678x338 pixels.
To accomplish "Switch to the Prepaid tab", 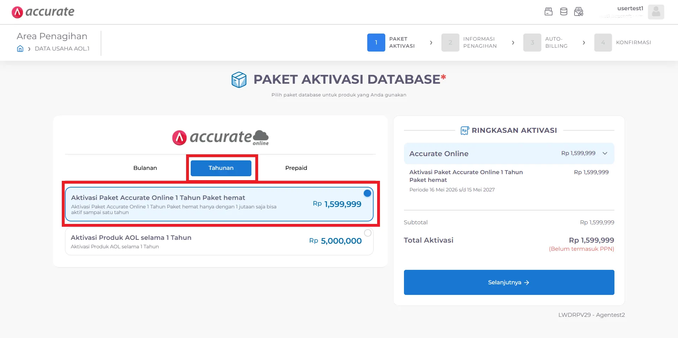I will tap(296, 168).
